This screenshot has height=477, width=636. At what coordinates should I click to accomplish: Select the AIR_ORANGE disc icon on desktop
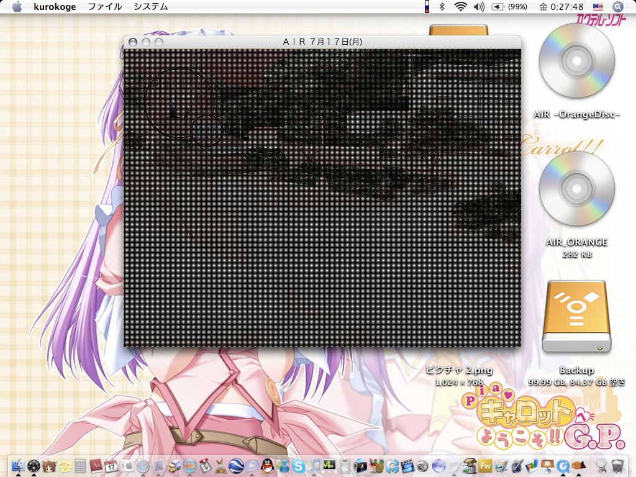point(576,189)
